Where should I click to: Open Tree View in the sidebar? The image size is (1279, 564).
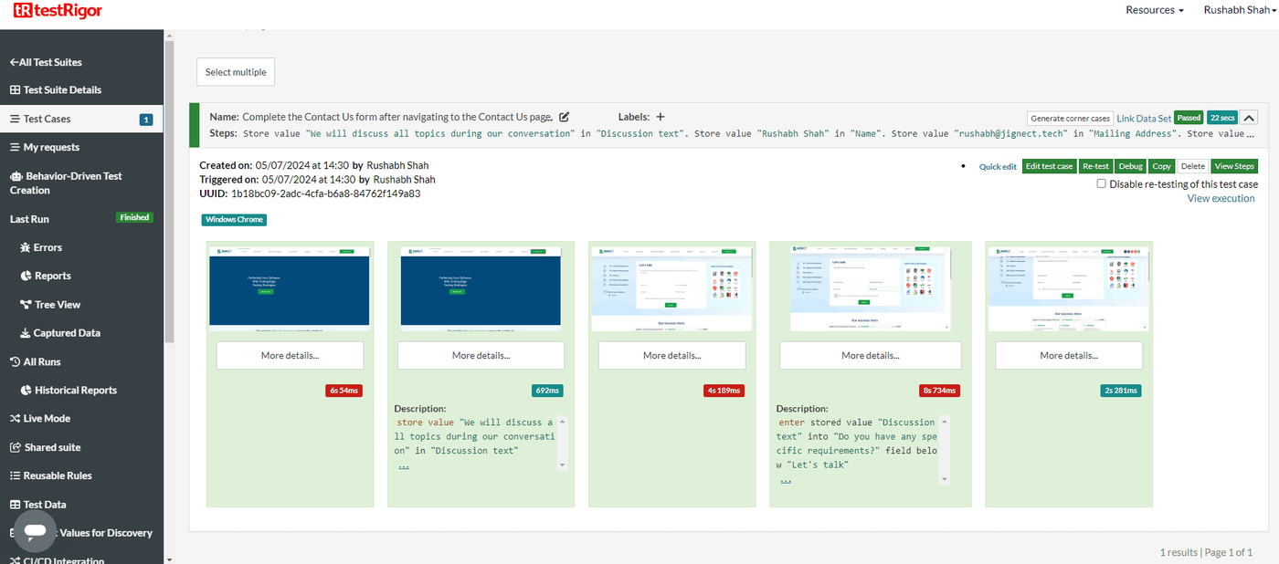tap(49, 305)
